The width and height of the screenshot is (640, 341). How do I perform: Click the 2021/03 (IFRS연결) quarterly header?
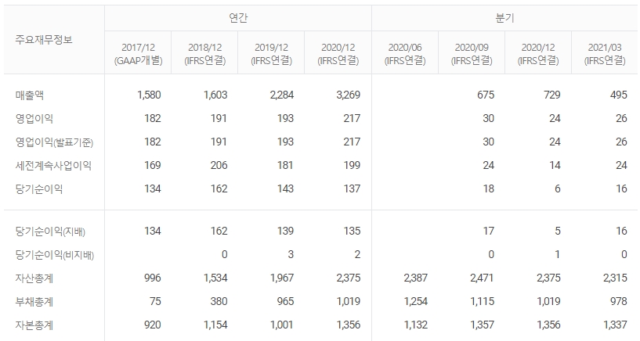(605, 54)
